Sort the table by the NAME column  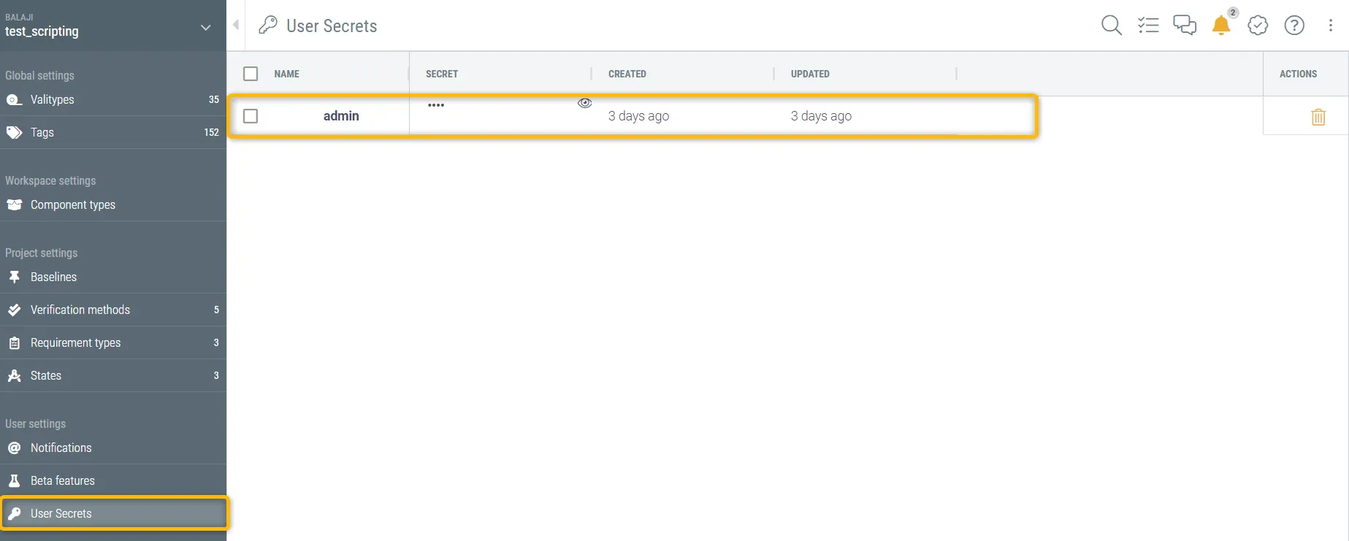click(286, 74)
